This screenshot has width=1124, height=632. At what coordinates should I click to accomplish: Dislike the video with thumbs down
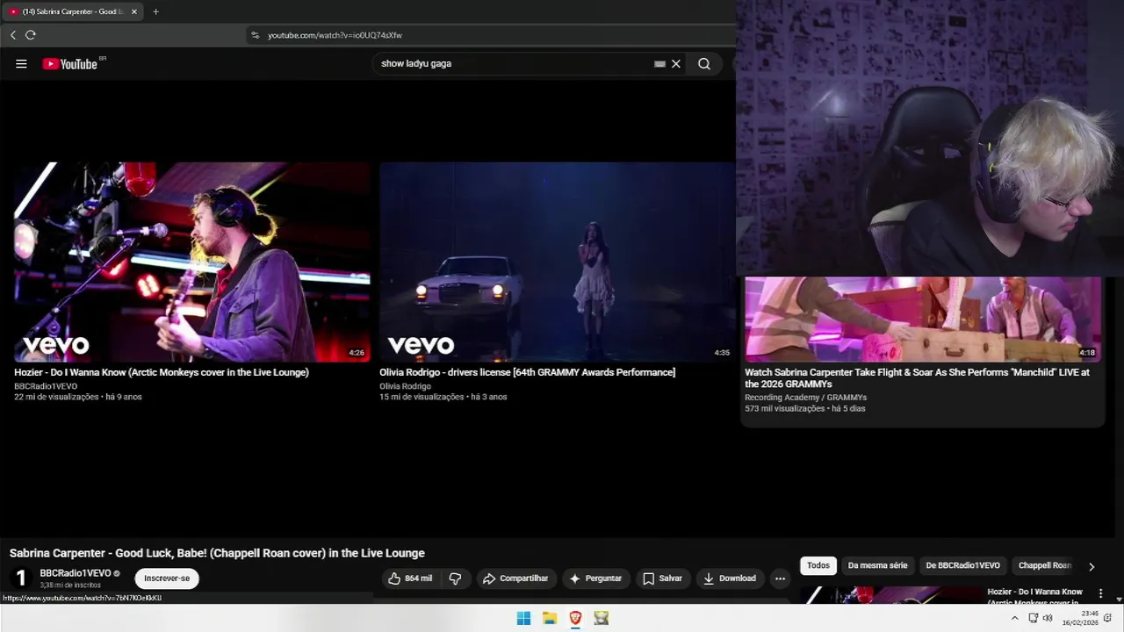coord(455,578)
